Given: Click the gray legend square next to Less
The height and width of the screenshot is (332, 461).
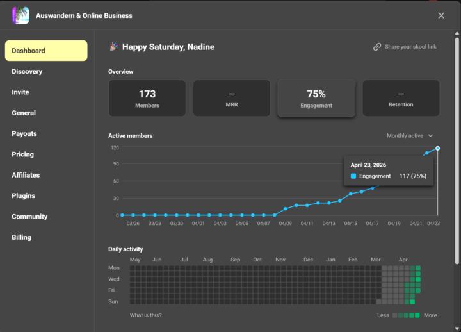Looking at the screenshot, I should point(395,315).
